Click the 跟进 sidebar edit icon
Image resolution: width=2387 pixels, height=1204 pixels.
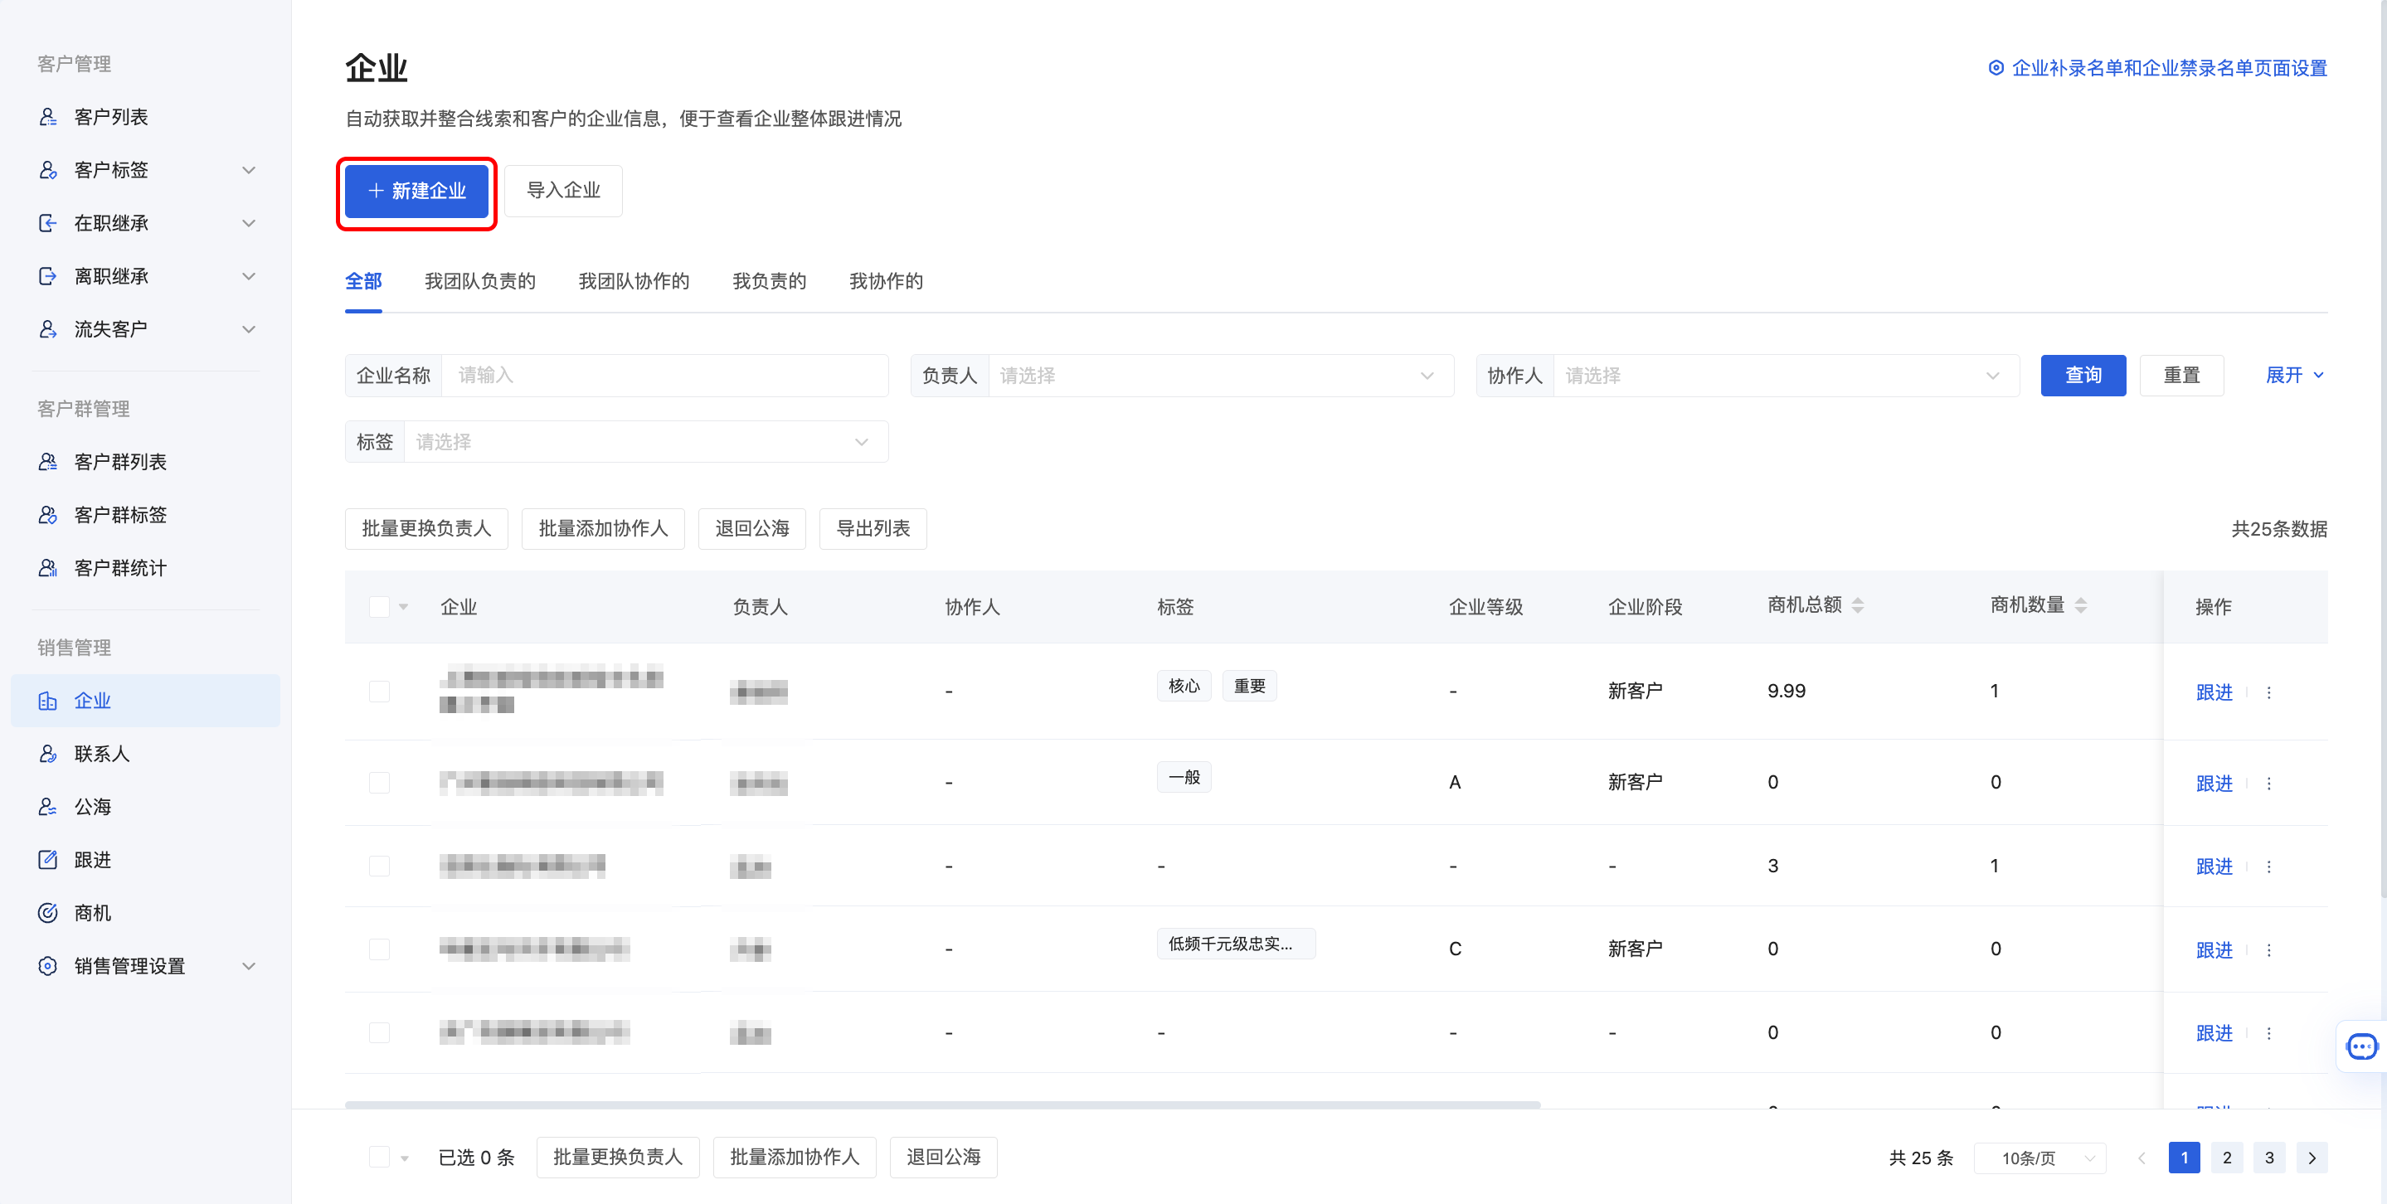click(48, 860)
